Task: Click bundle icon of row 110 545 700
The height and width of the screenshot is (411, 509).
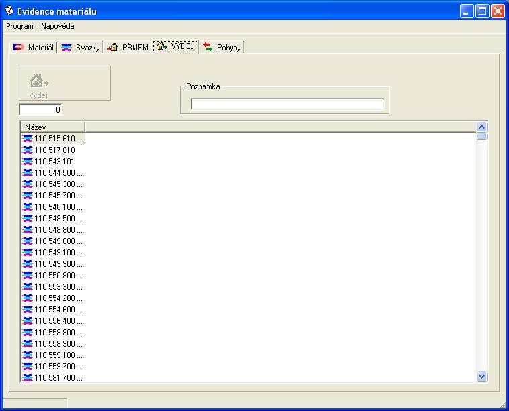Action: click(28, 196)
